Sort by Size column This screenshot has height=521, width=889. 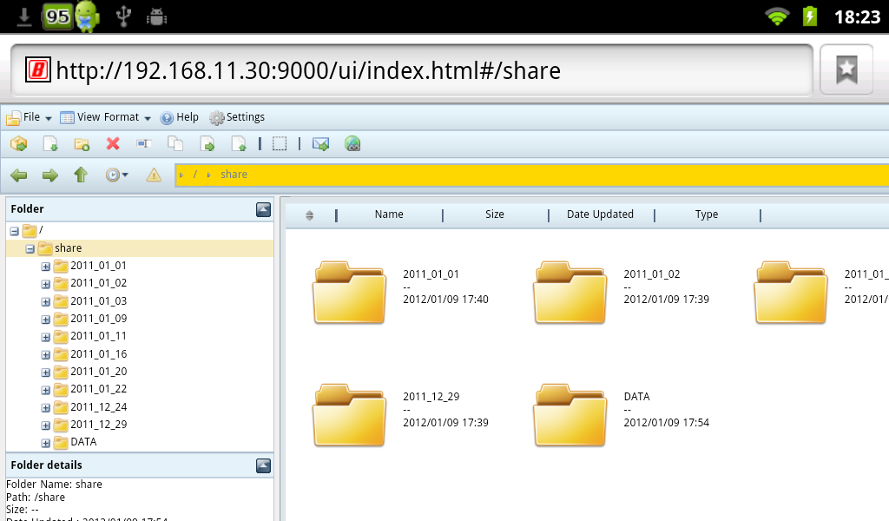pyautogui.click(x=494, y=214)
